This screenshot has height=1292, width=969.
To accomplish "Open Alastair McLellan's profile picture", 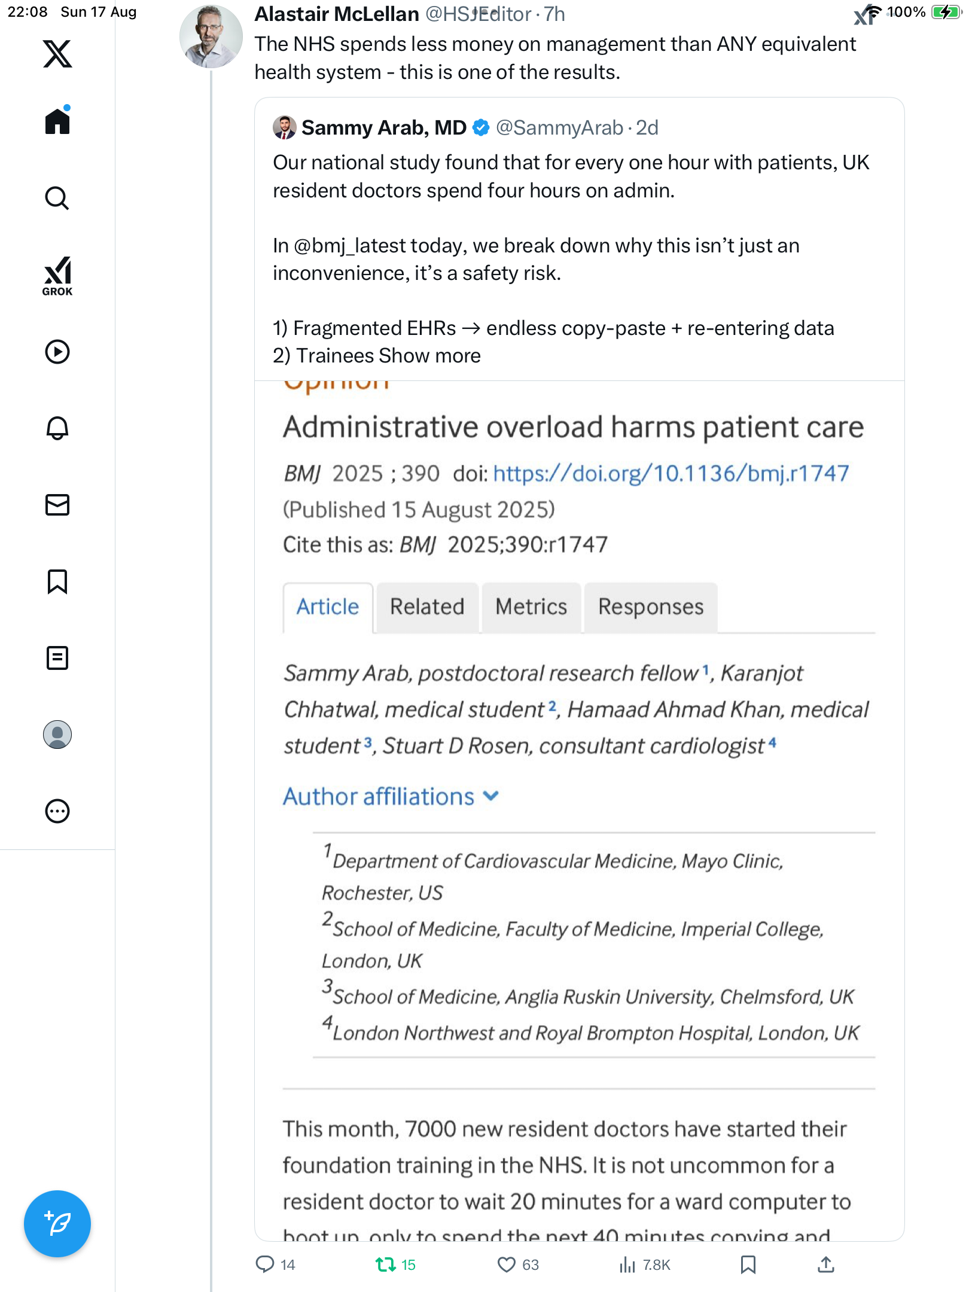I will 211,36.
